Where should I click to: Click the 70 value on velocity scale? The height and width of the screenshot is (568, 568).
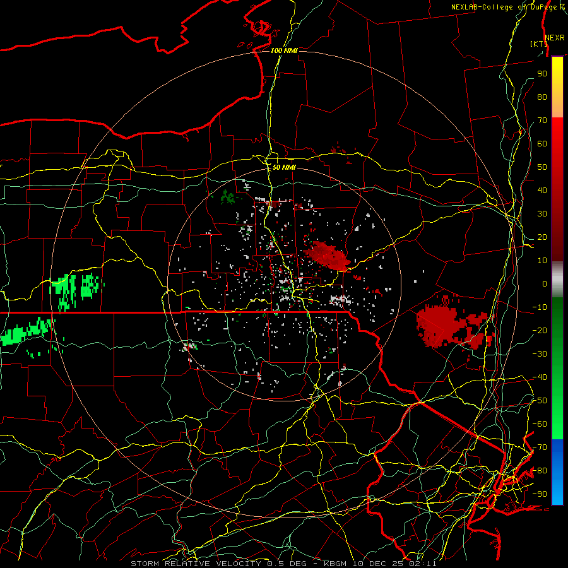(x=542, y=121)
